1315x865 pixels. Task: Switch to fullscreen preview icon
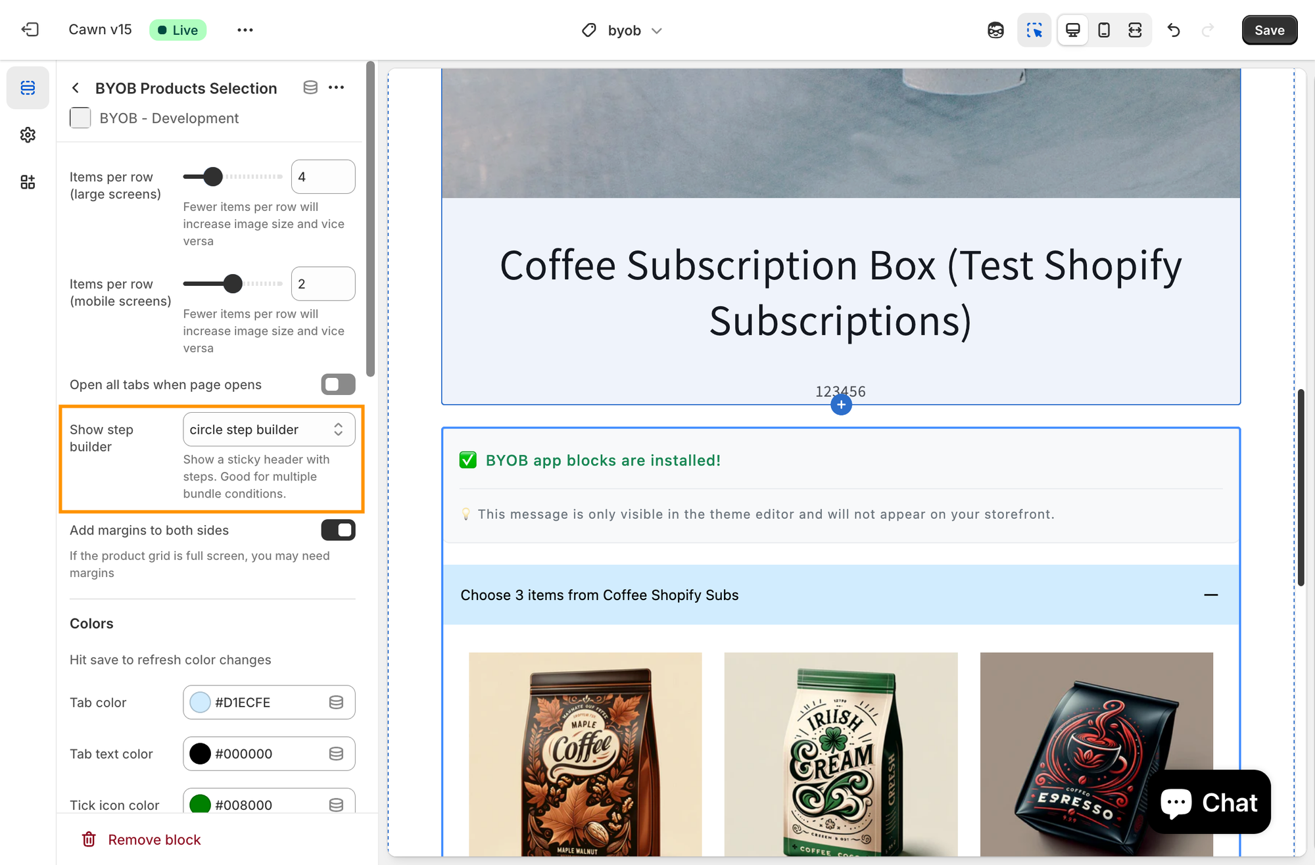coord(1135,30)
